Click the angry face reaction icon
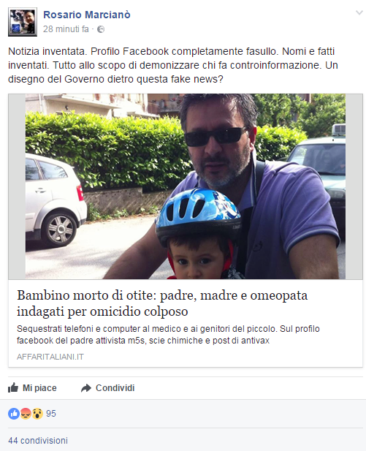366x451 pixels. (26, 414)
